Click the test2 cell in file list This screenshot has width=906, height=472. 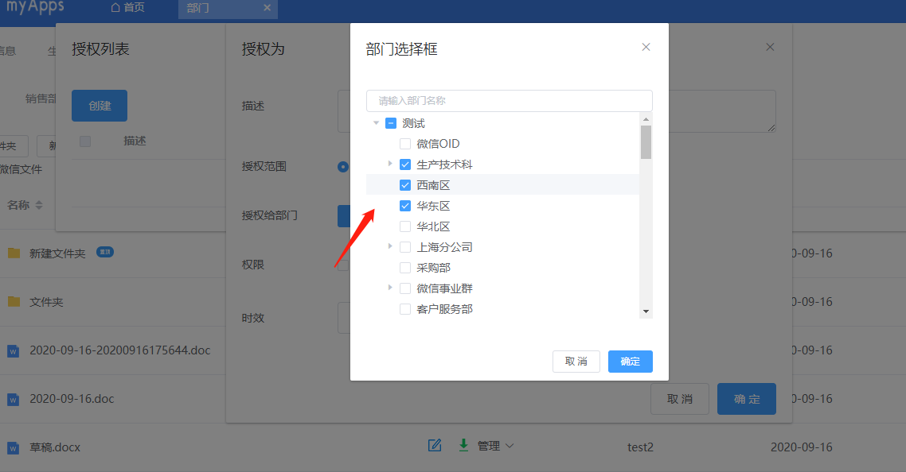640,447
